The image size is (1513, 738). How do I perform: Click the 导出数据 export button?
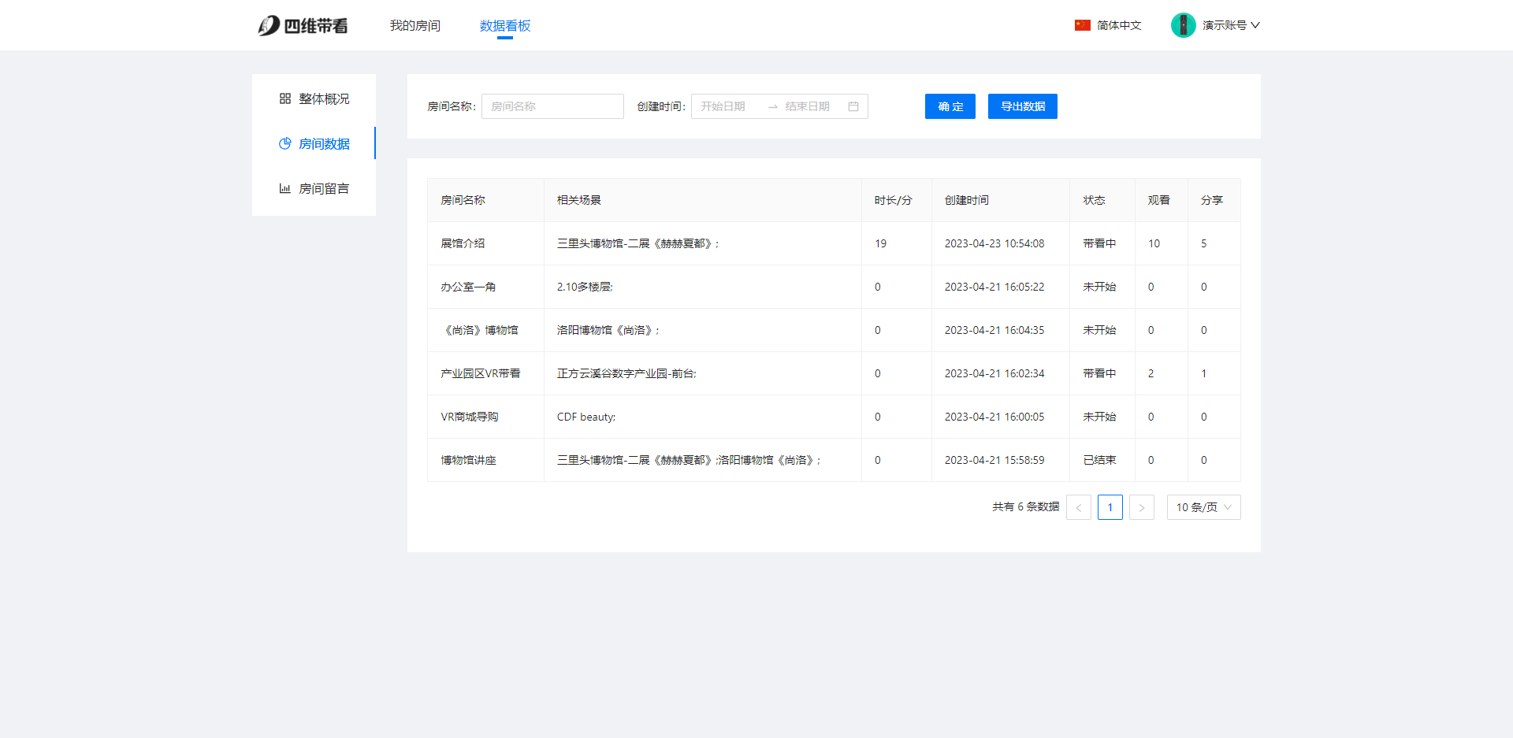pos(1022,106)
